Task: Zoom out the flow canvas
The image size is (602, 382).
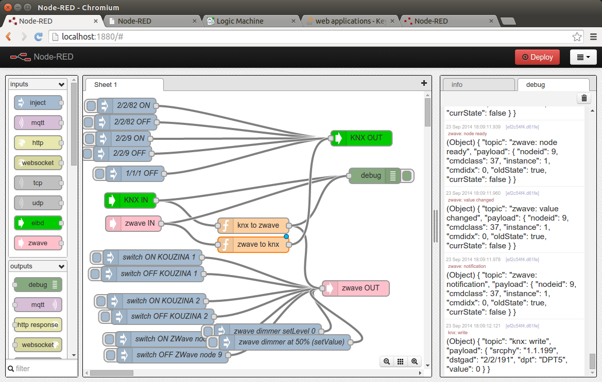Action: point(387,361)
